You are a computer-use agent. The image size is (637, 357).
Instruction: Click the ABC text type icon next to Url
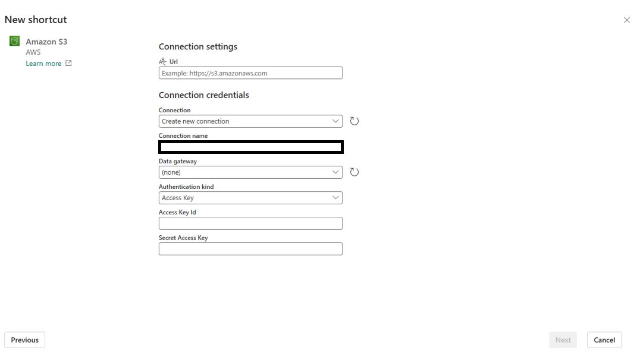[x=162, y=61]
